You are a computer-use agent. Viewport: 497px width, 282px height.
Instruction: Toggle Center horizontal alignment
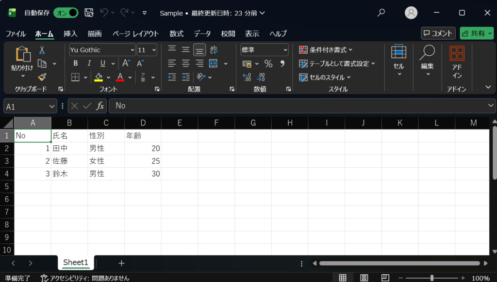coord(186,63)
